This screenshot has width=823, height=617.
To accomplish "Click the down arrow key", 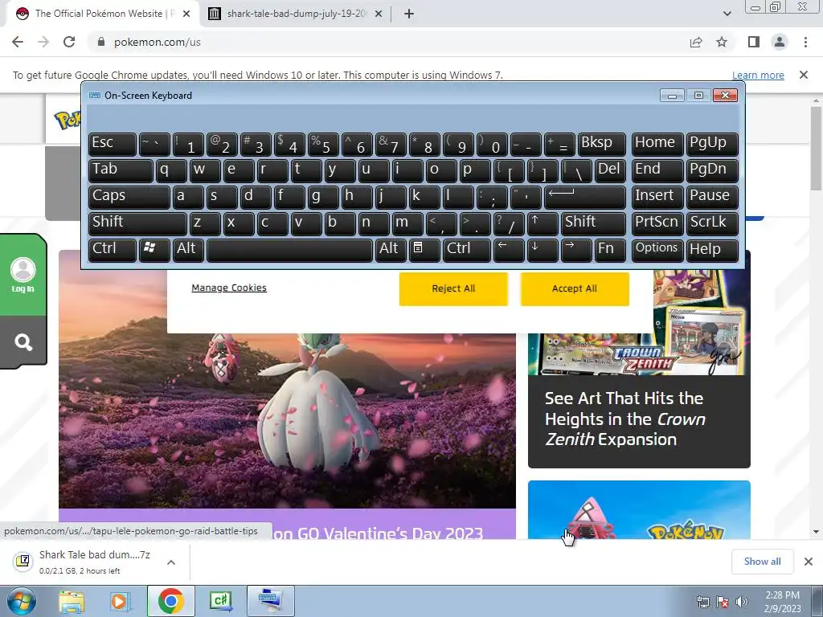I will point(543,250).
